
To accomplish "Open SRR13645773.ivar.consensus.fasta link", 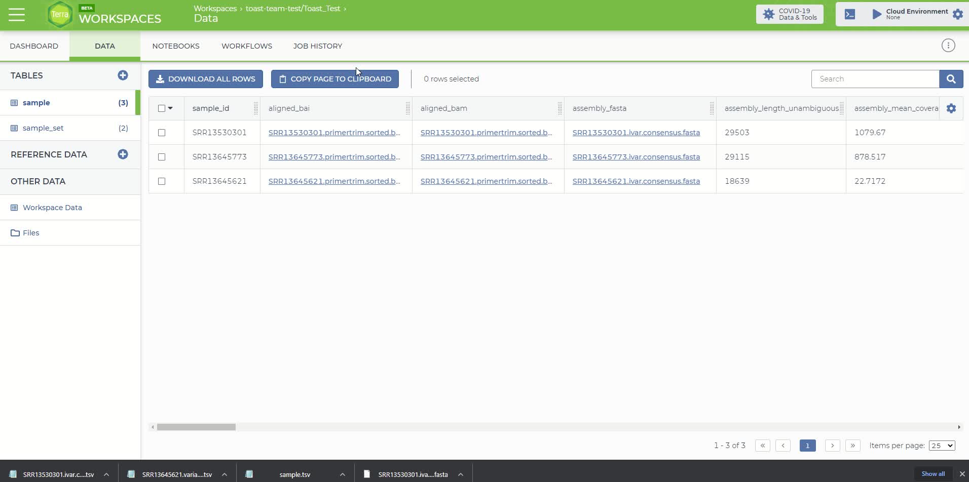I will (x=636, y=157).
